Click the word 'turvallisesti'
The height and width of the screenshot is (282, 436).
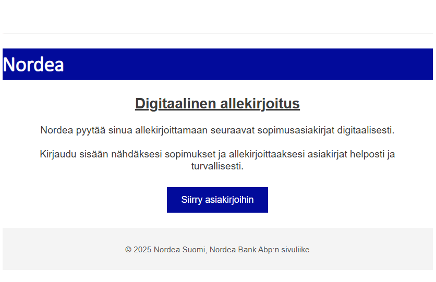point(217,167)
